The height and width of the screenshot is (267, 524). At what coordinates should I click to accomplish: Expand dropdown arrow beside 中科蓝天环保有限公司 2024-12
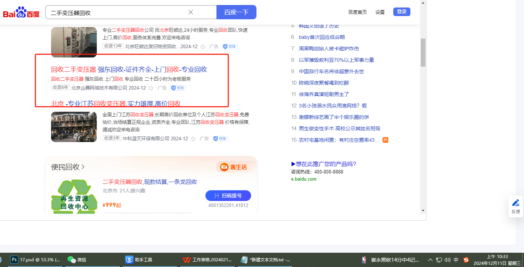coord(193,138)
